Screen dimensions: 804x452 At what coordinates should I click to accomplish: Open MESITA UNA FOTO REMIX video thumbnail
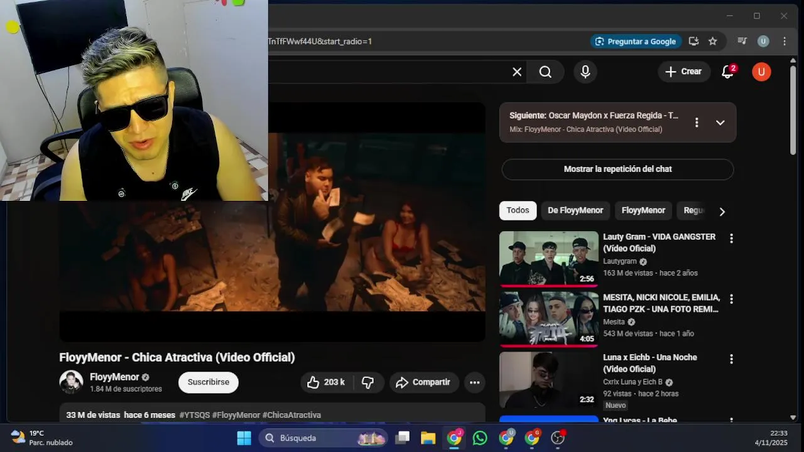[549, 320]
